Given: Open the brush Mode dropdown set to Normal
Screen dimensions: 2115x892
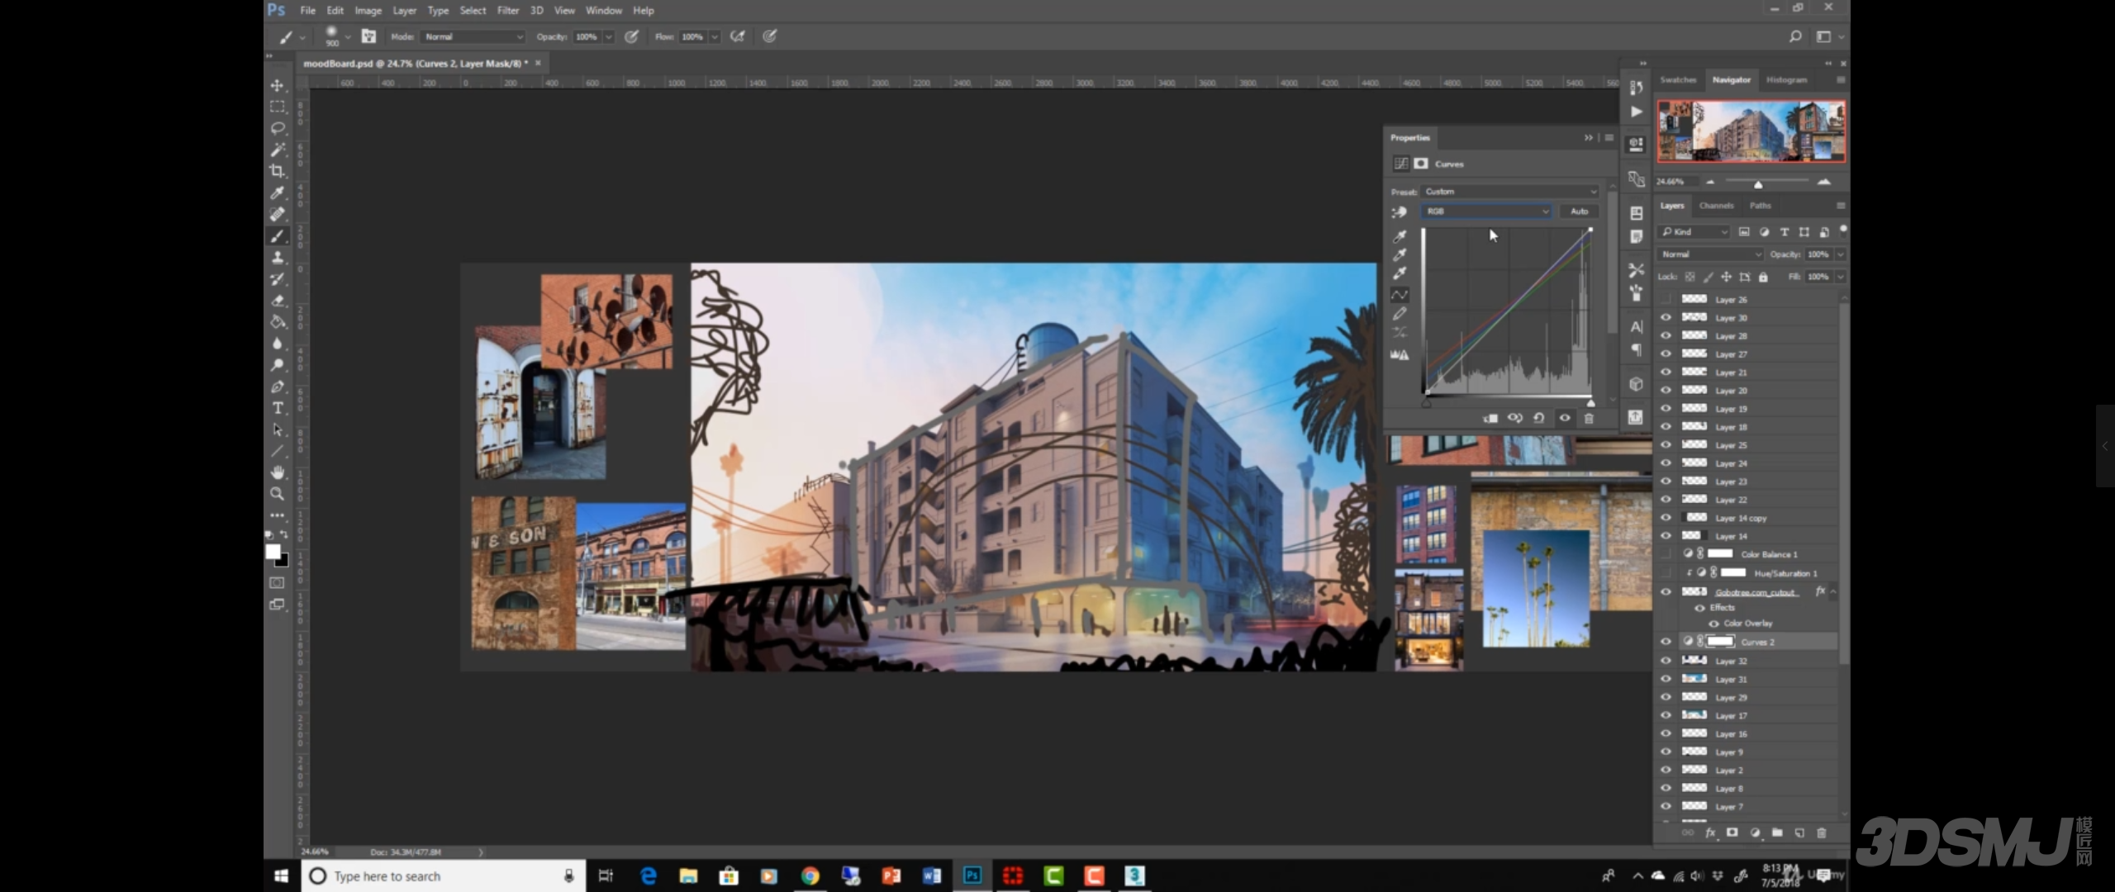Looking at the screenshot, I should coord(473,36).
